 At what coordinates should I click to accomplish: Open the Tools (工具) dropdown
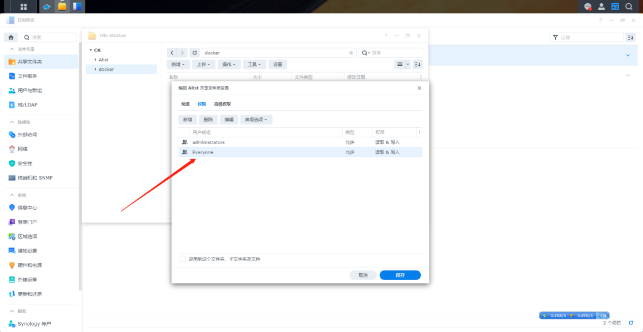[x=255, y=65]
